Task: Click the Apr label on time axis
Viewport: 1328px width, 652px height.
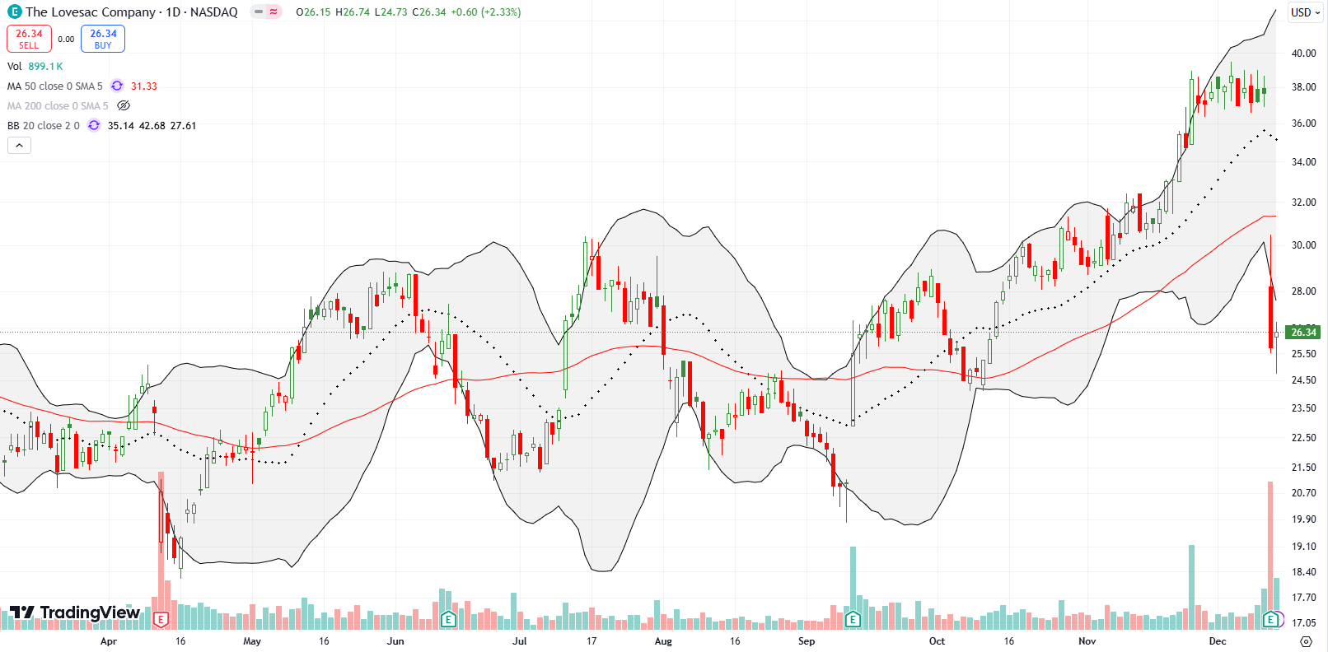Action: pos(109,641)
